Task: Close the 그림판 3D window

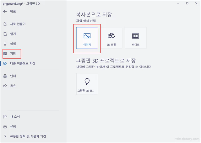Action: (x=196, y=3)
